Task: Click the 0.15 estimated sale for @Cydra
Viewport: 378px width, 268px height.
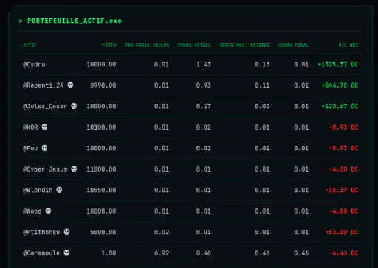Action: (262, 65)
